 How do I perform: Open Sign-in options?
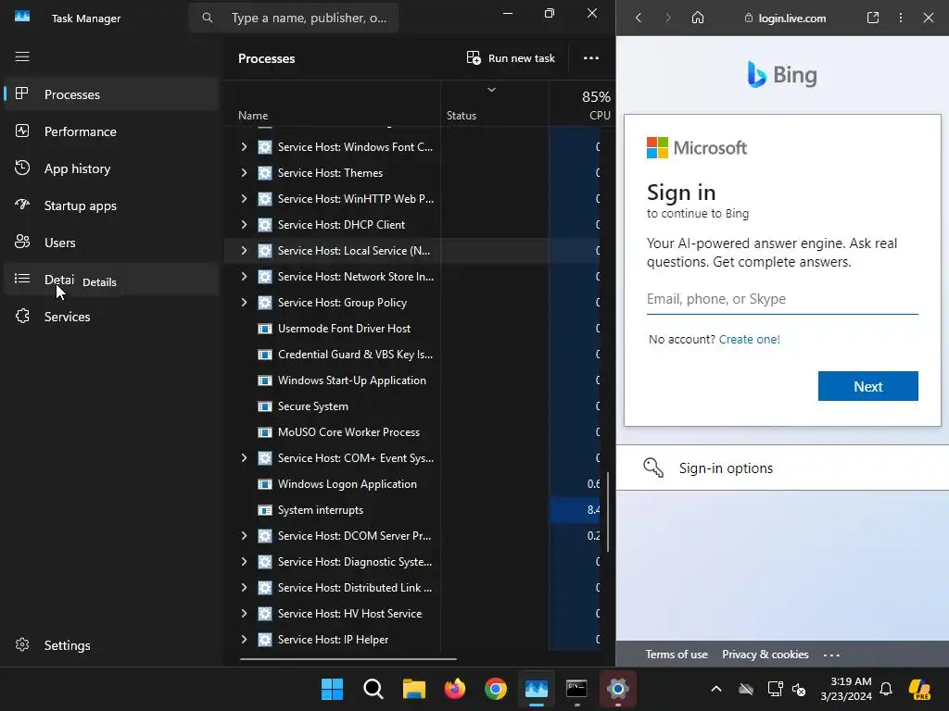pos(782,468)
